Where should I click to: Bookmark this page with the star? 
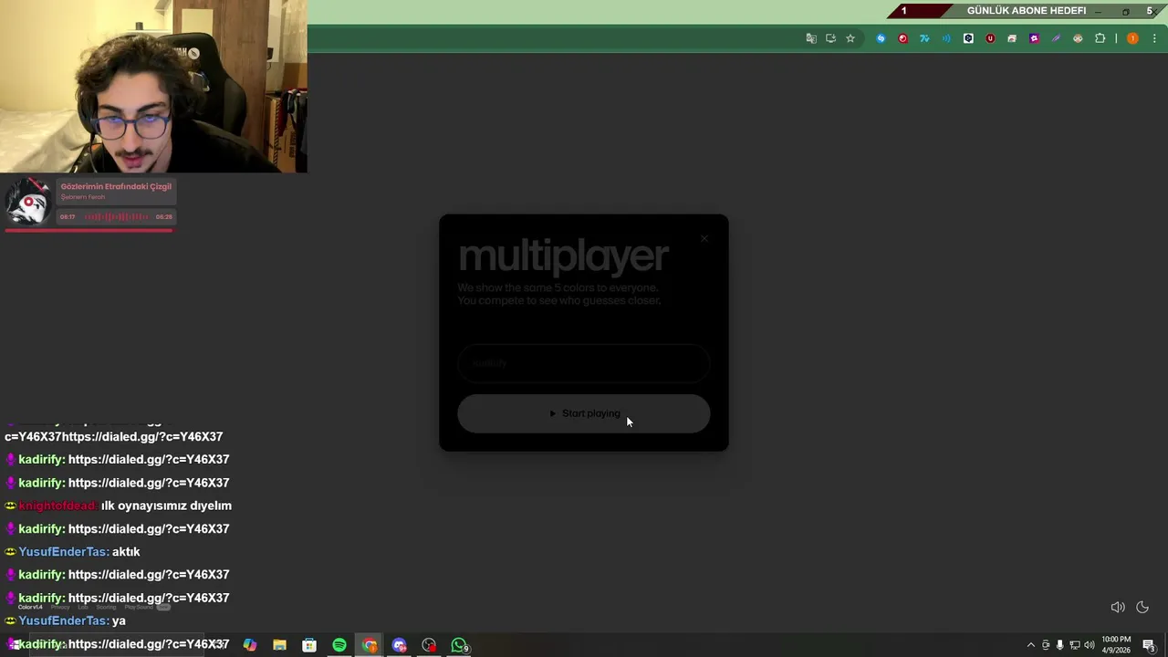click(850, 38)
